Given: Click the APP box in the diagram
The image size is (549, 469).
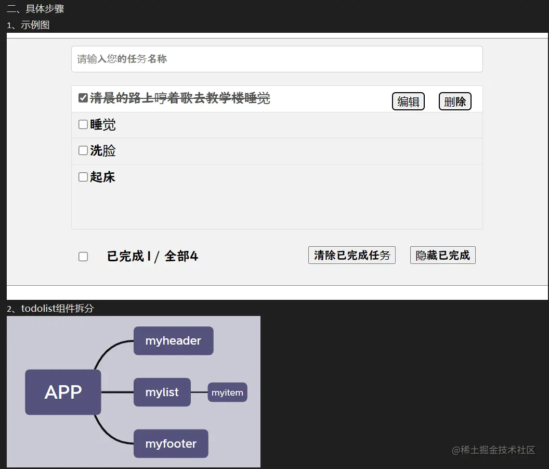Looking at the screenshot, I should pyautogui.click(x=63, y=392).
